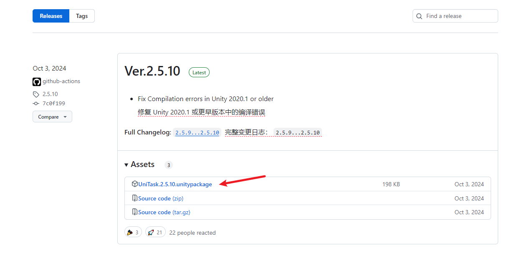Click the package icon next to UniTask.2.5.10.unitypackage

click(x=135, y=184)
